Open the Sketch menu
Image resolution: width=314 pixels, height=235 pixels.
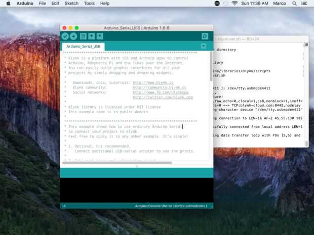point(71,4)
